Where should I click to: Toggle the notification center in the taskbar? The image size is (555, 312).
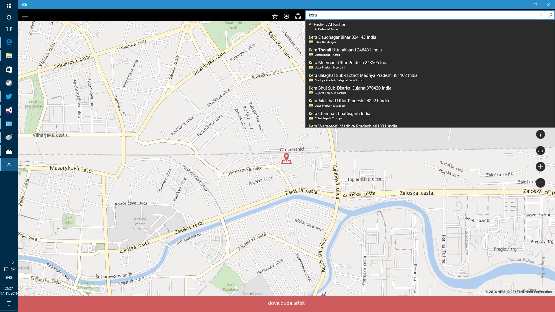(8, 304)
